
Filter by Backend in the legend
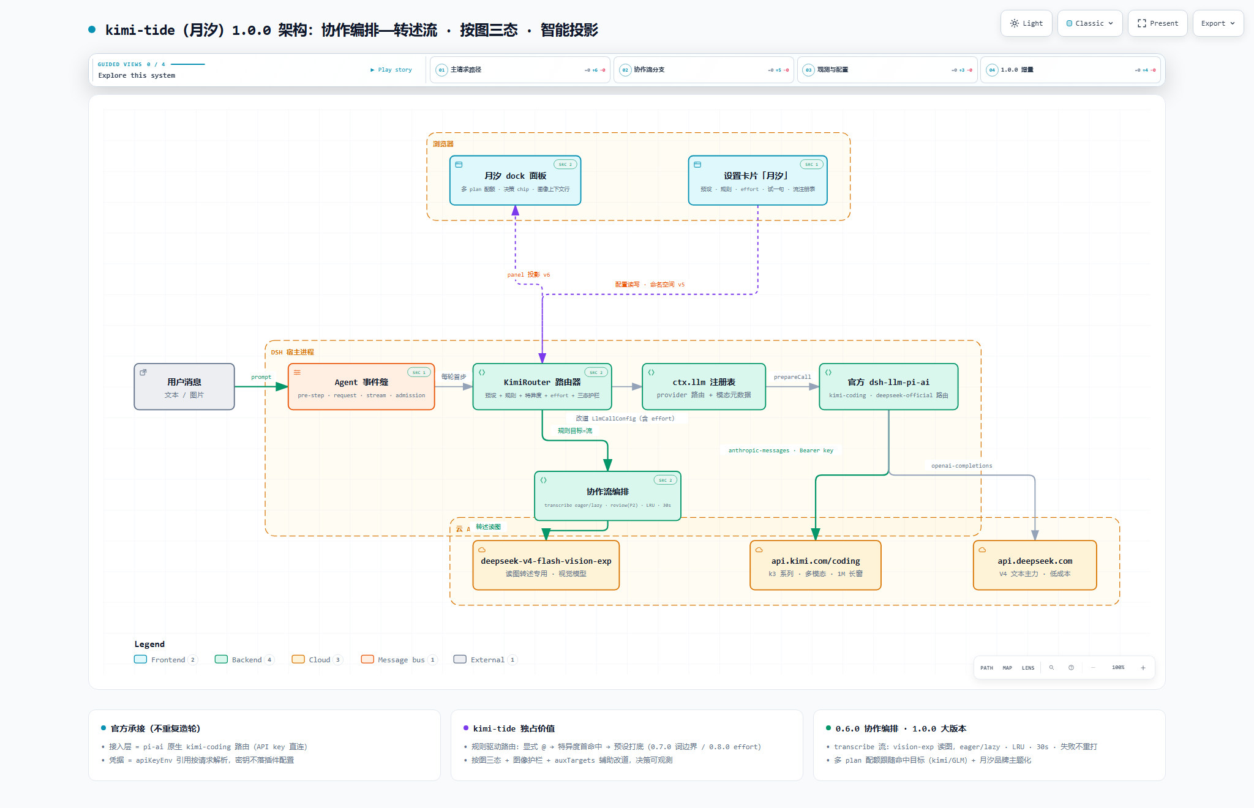(244, 660)
